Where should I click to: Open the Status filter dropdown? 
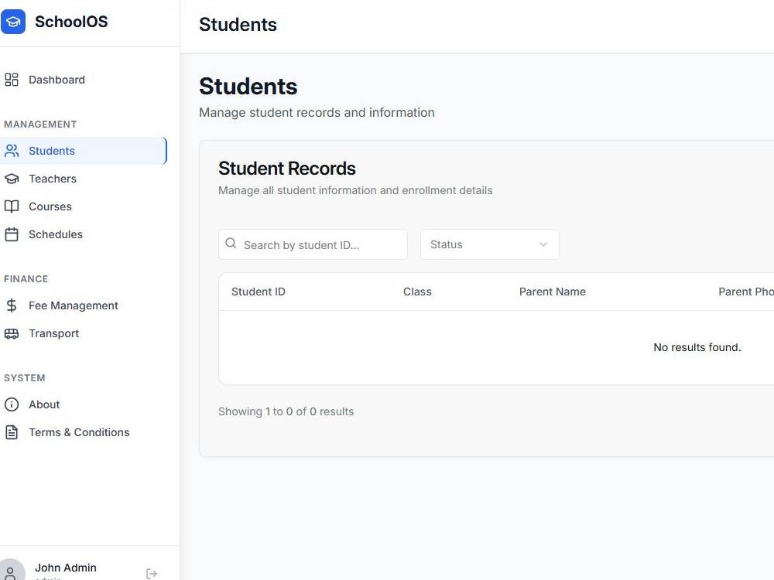tap(490, 244)
